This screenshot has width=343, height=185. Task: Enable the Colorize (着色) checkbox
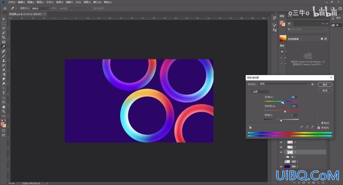click(319, 123)
